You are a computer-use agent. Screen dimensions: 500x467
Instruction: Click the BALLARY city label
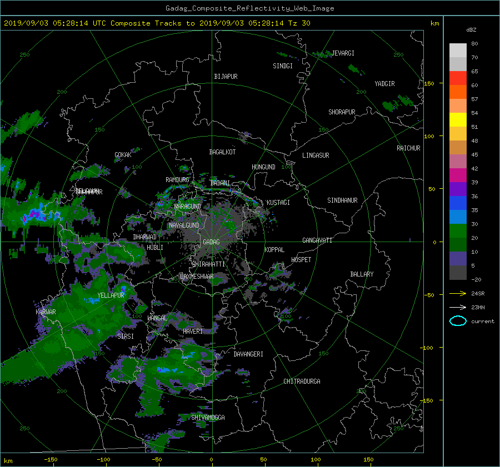click(x=362, y=274)
